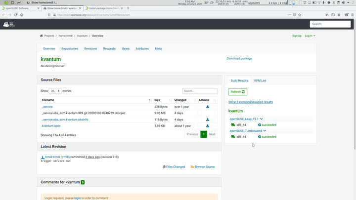This screenshot has height=200, width=356.
Task: Switch to the Revisions tab
Action: point(90,48)
